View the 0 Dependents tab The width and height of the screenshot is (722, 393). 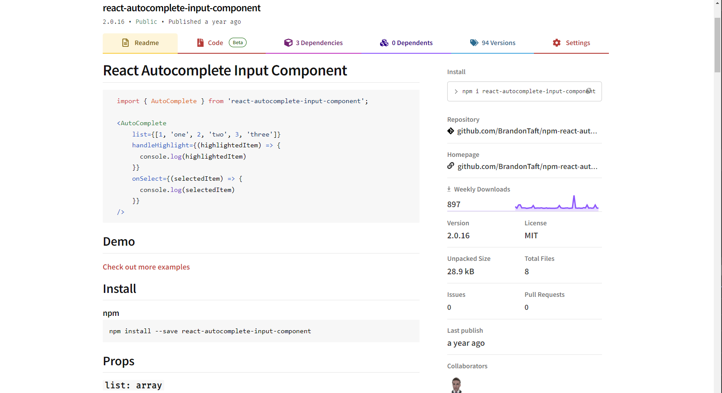tap(406, 43)
